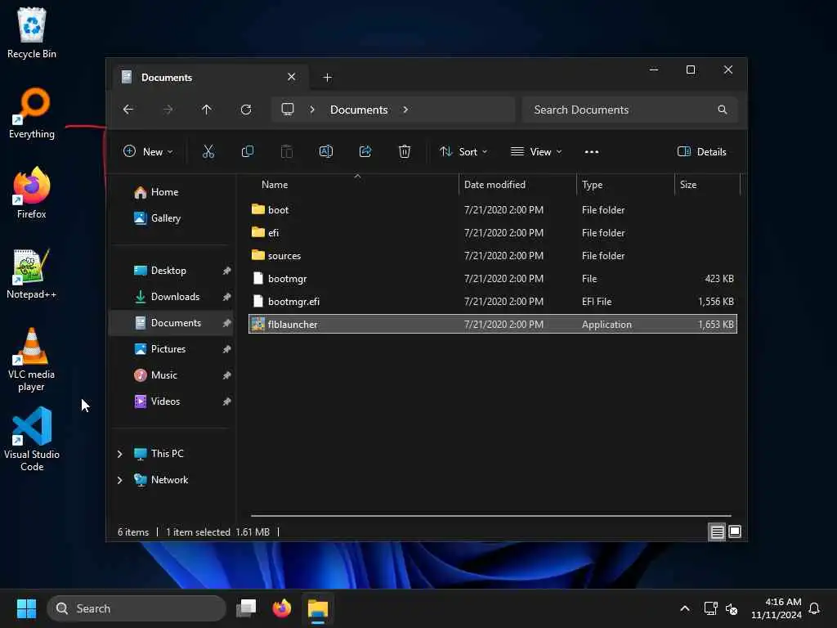Click the Copy icon in toolbar
The image size is (837, 628).
click(x=247, y=151)
